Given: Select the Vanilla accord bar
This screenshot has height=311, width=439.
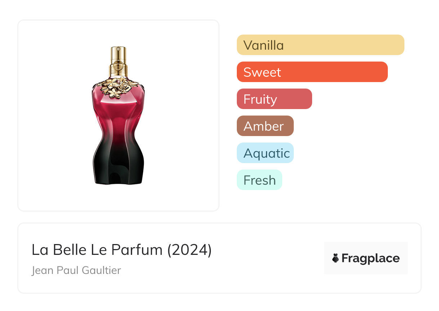Looking at the screenshot, I should pos(320,45).
